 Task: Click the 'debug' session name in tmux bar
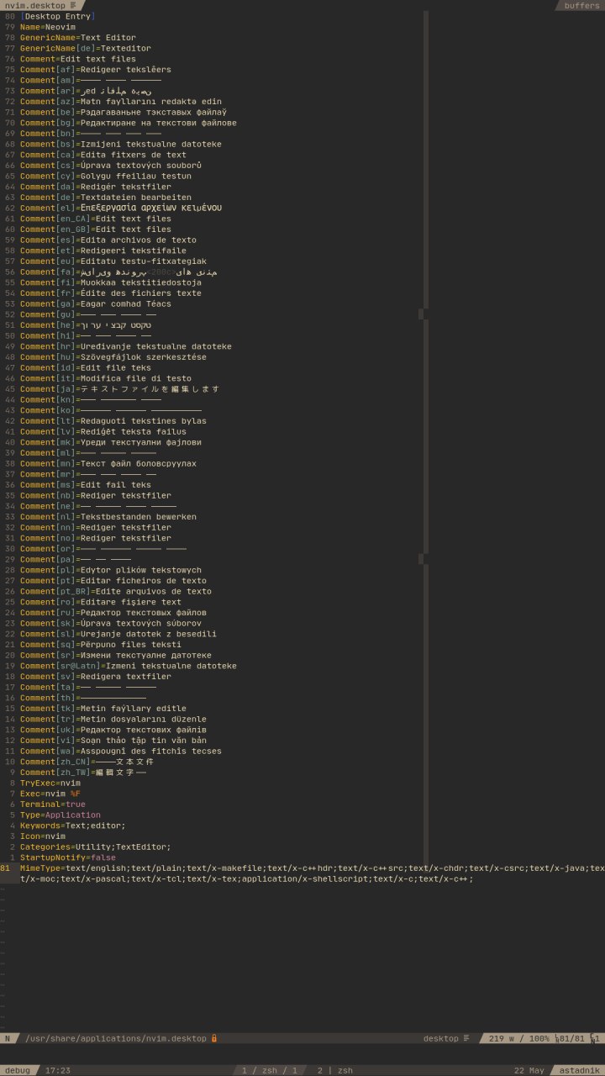[x=17, y=1070]
